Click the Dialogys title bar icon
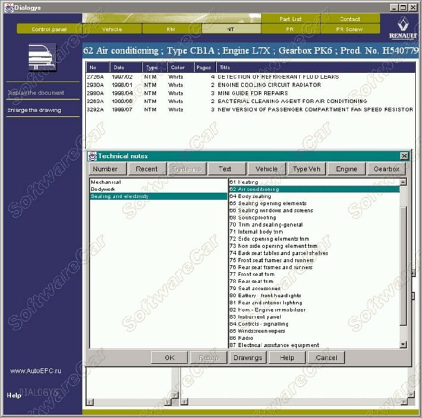Viewport: 422px width, 418px height. coord(7,7)
